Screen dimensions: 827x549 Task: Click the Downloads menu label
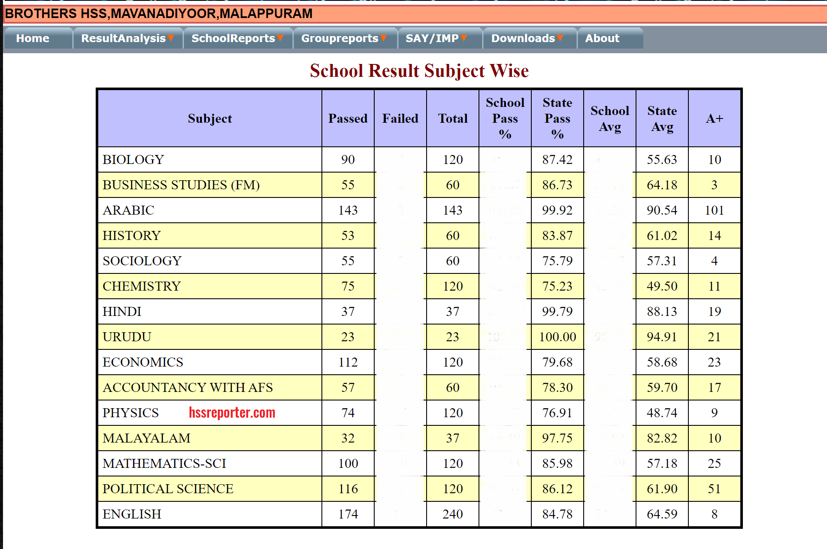click(x=523, y=38)
